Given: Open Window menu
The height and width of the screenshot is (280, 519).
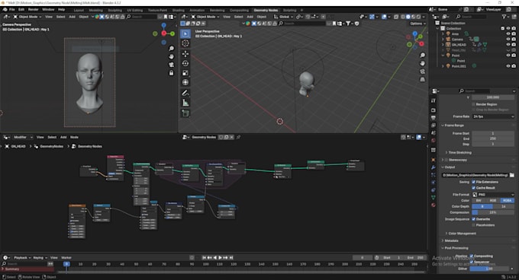Looking at the screenshot, I should (x=48, y=10).
